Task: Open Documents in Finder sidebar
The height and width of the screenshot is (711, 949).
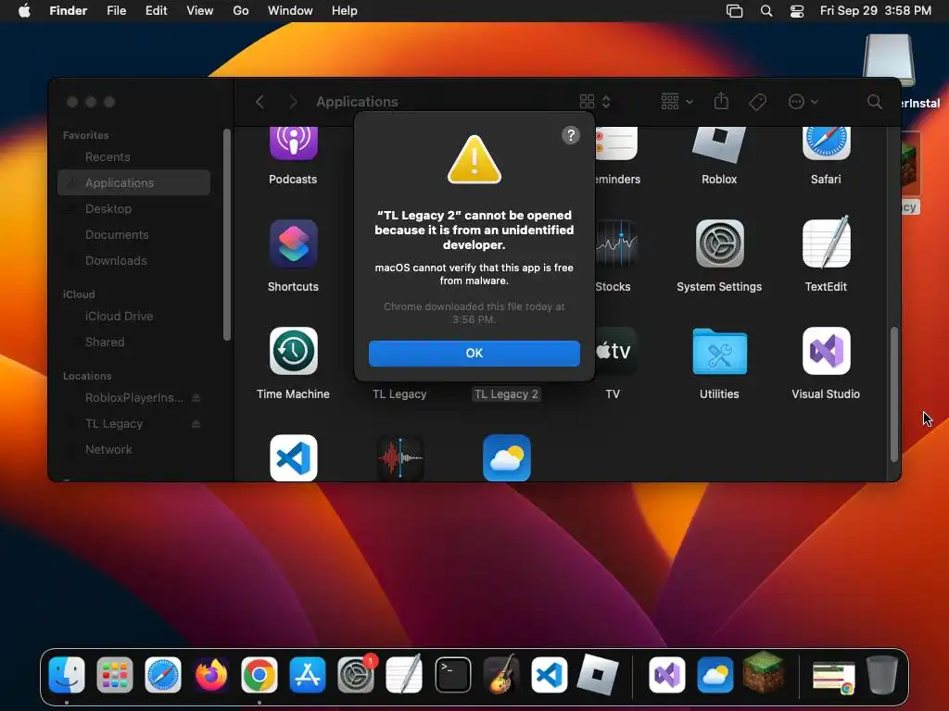Action: 133,234
